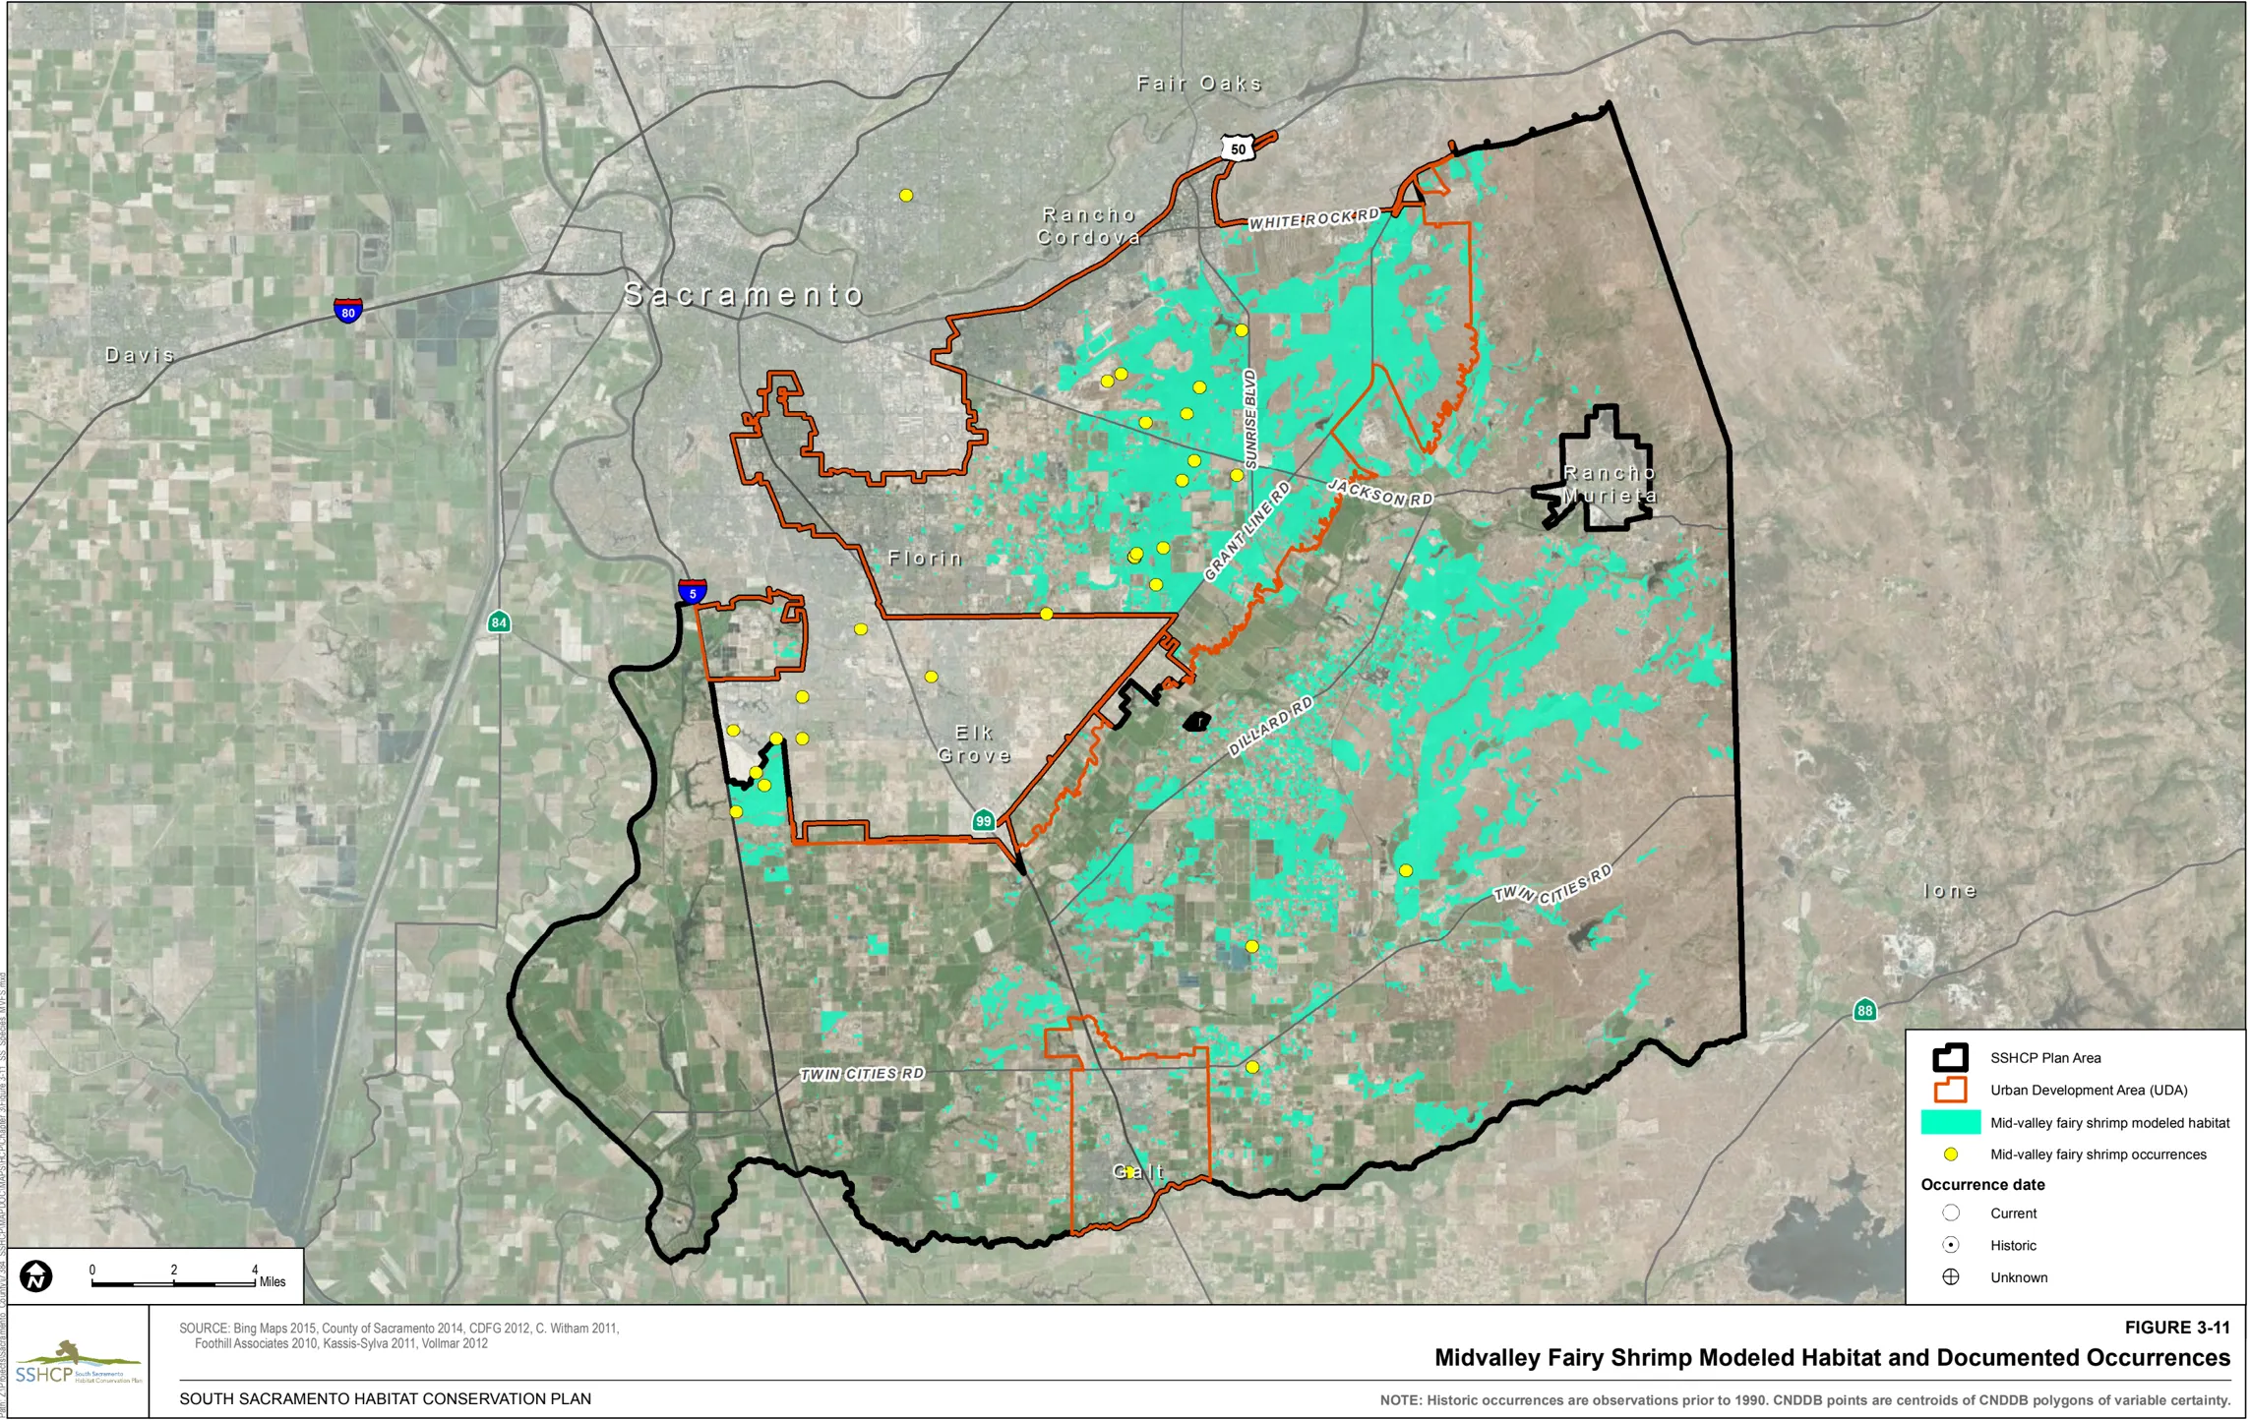
Task: Click the Rancho Murieta label
Action: point(1610,485)
